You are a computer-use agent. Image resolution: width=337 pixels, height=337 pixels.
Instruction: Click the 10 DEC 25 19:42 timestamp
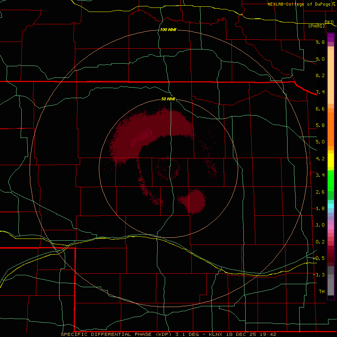point(251,334)
